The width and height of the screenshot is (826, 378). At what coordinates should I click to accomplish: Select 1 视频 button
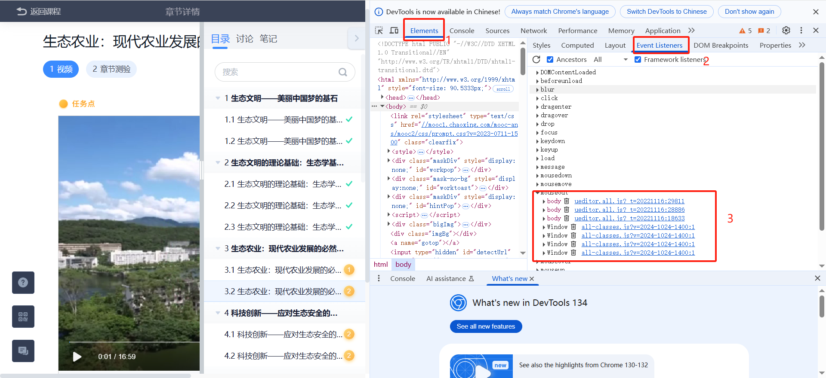click(61, 69)
